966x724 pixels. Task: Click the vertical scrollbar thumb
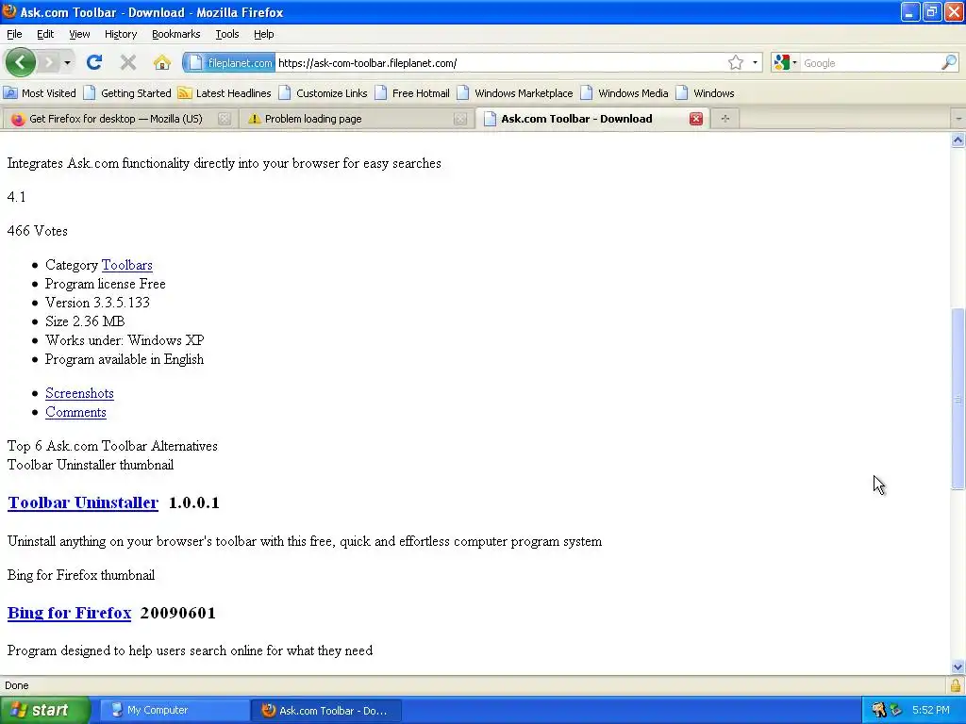(x=958, y=399)
